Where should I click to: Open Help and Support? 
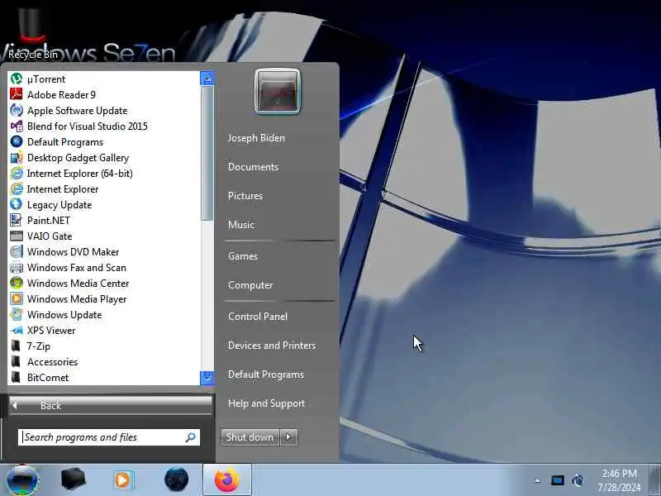click(266, 403)
